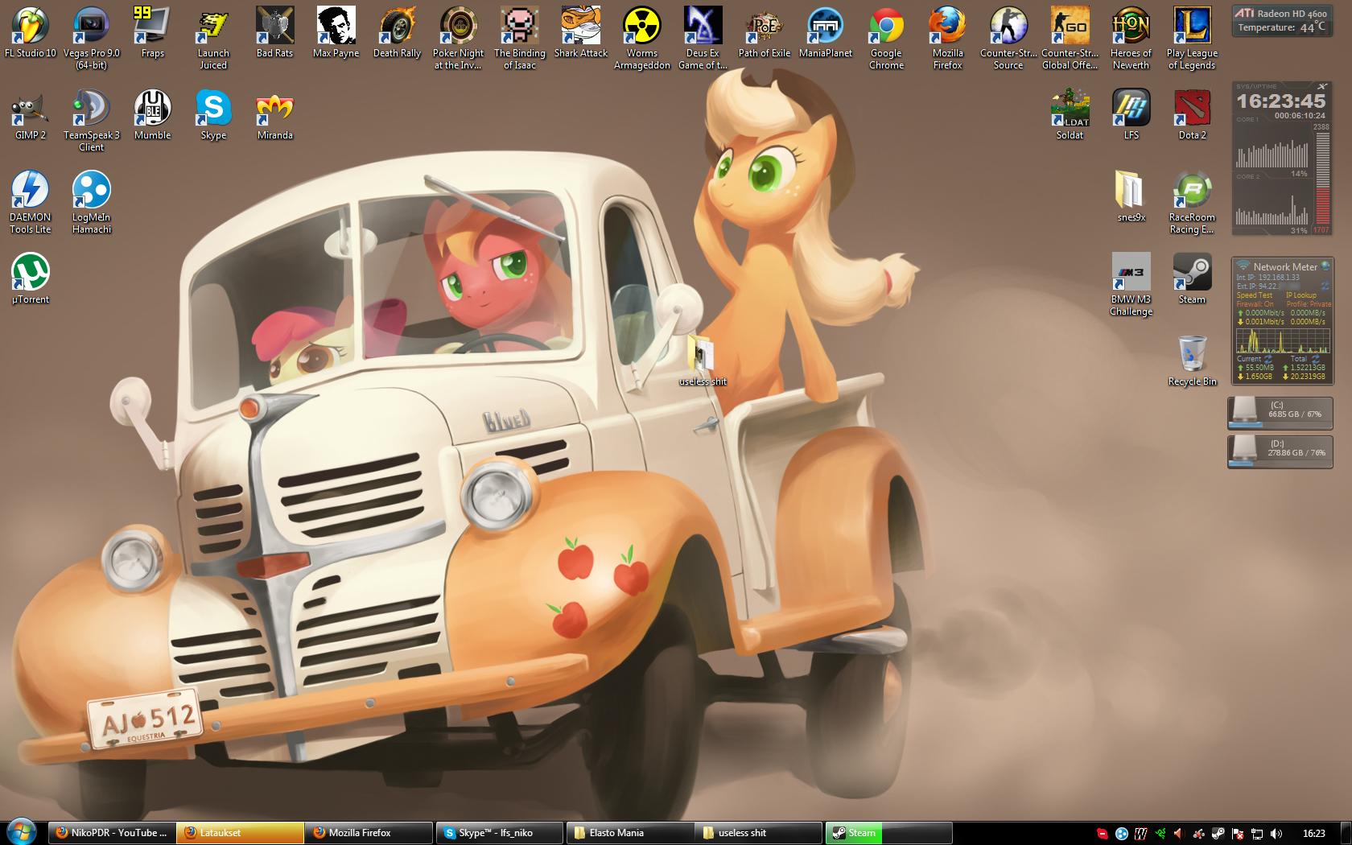Select the RaceRoom Racing Experience shortcut

click(x=1193, y=202)
